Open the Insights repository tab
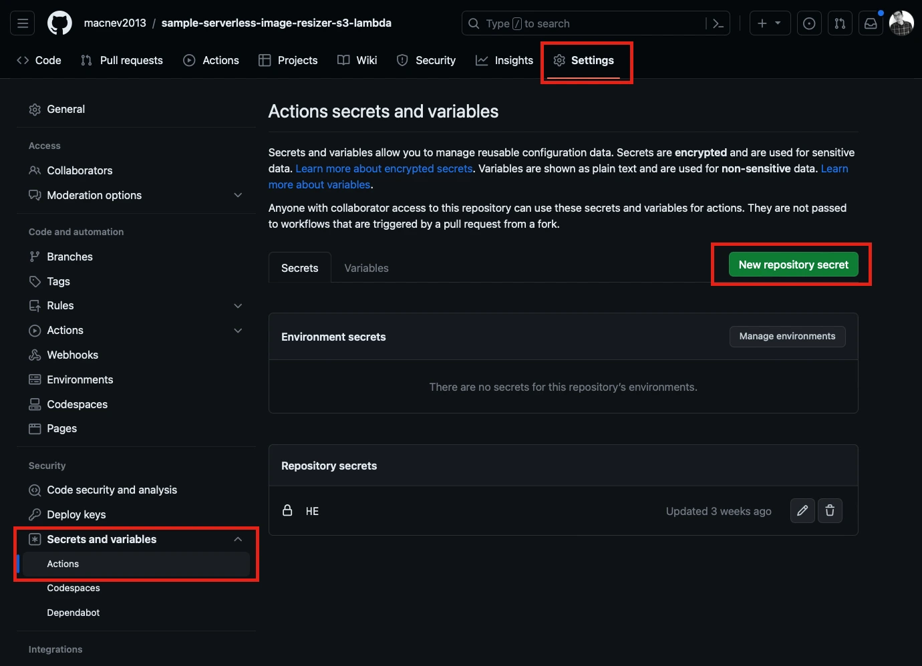The height and width of the screenshot is (666, 922). [x=504, y=60]
